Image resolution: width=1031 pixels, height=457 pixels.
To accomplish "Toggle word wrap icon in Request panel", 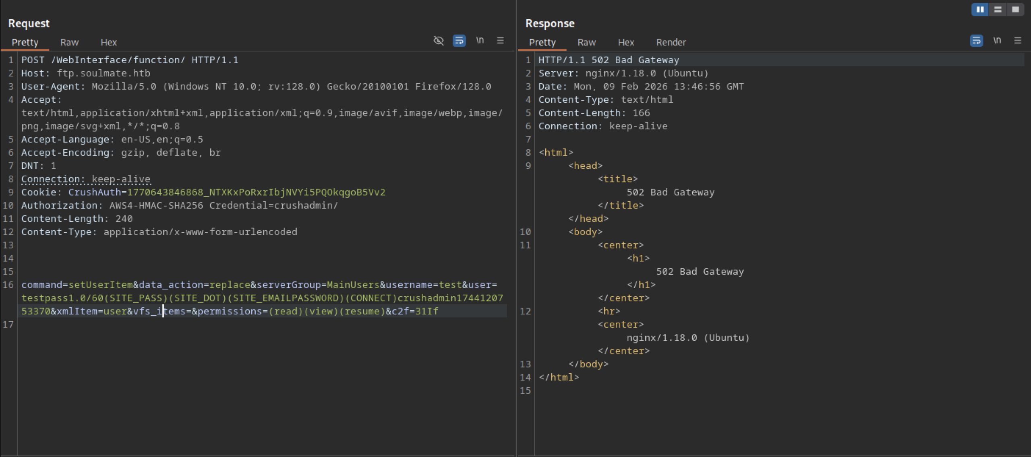I will point(459,41).
